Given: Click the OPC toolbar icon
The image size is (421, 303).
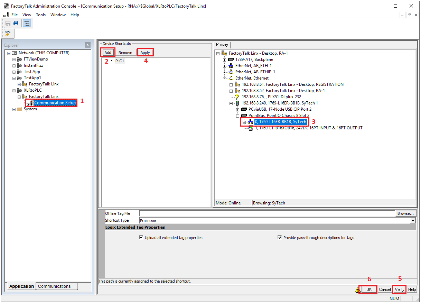Looking at the screenshot, I should coord(8,33).
